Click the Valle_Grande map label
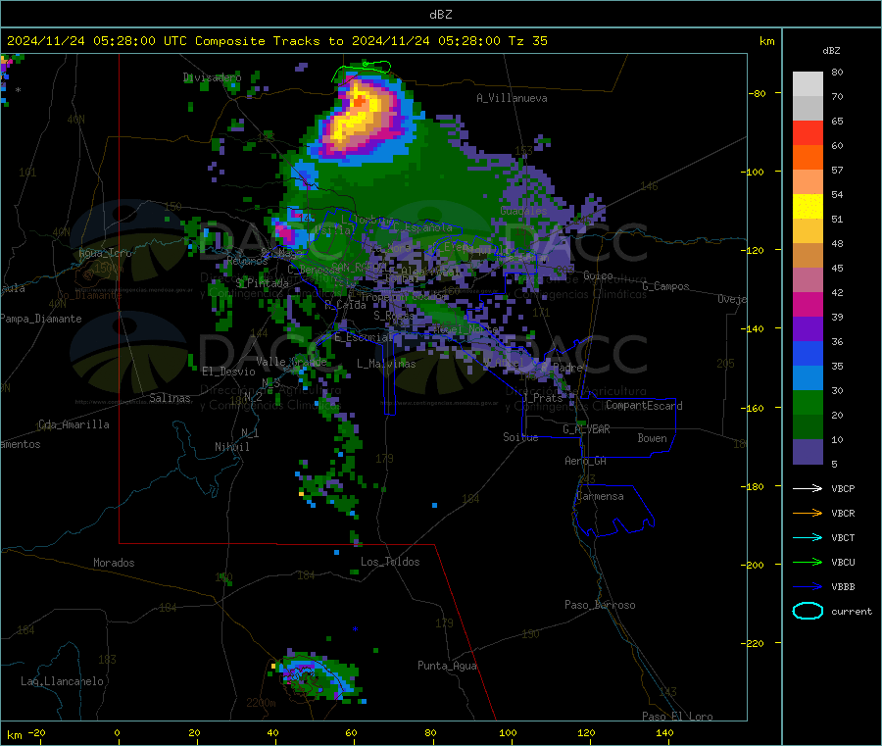 tap(291, 361)
